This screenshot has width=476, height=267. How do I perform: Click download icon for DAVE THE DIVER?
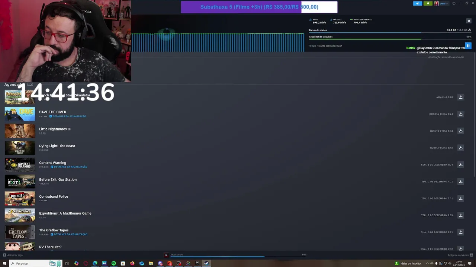point(460,114)
